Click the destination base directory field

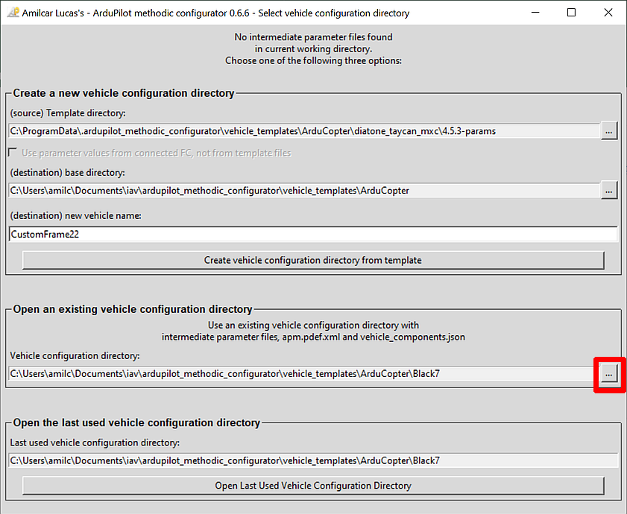tap(304, 191)
